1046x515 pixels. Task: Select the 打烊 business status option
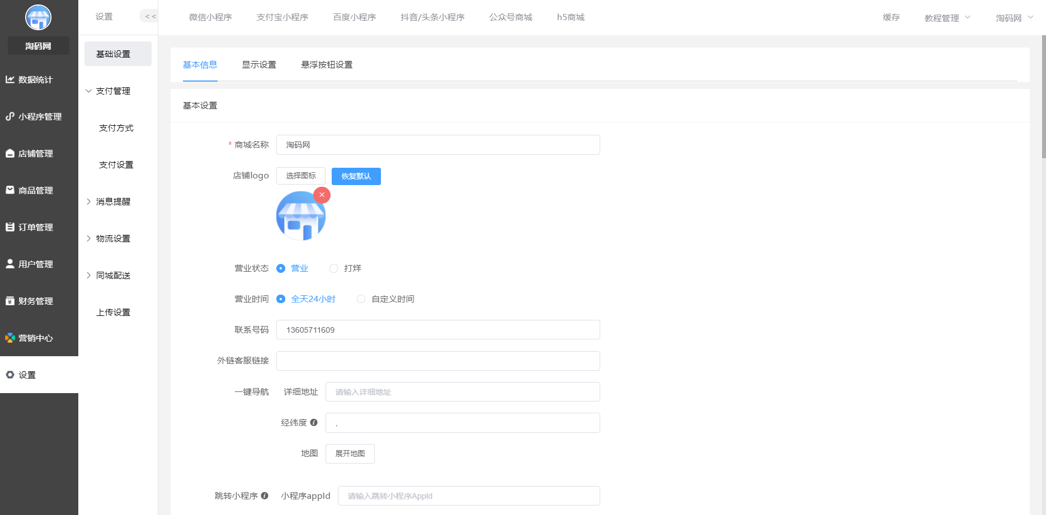tap(333, 268)
